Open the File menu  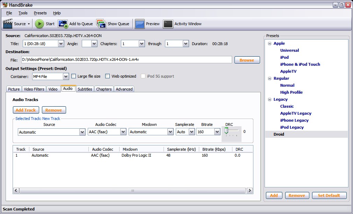(9, 13)
